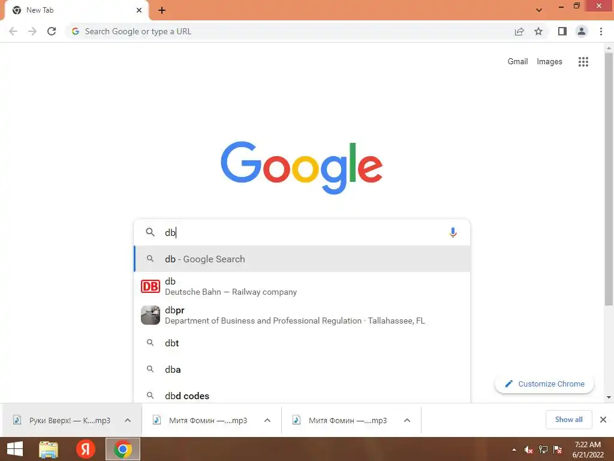Click the Share this page icon
This screenshot has height=461, width=614.
pos(519,31)
